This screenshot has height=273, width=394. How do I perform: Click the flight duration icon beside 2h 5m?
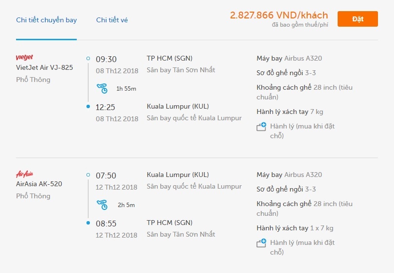tap(102, 205)
